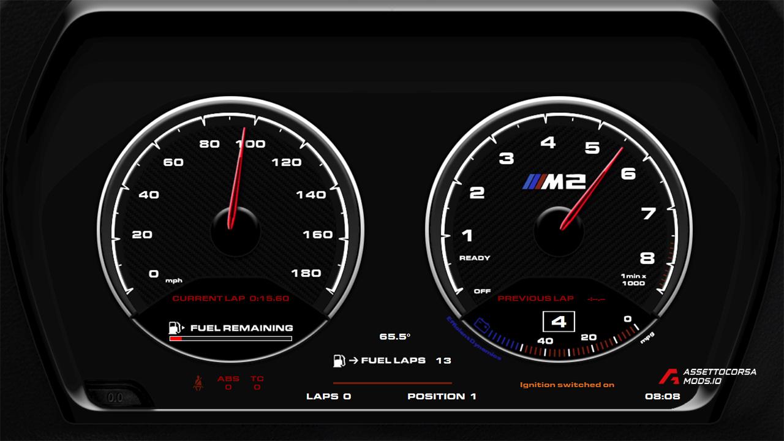Click the 6 mark on the tachometer
Image resolution: width=784 pixels, height=441 pixels.
(628, 174)
